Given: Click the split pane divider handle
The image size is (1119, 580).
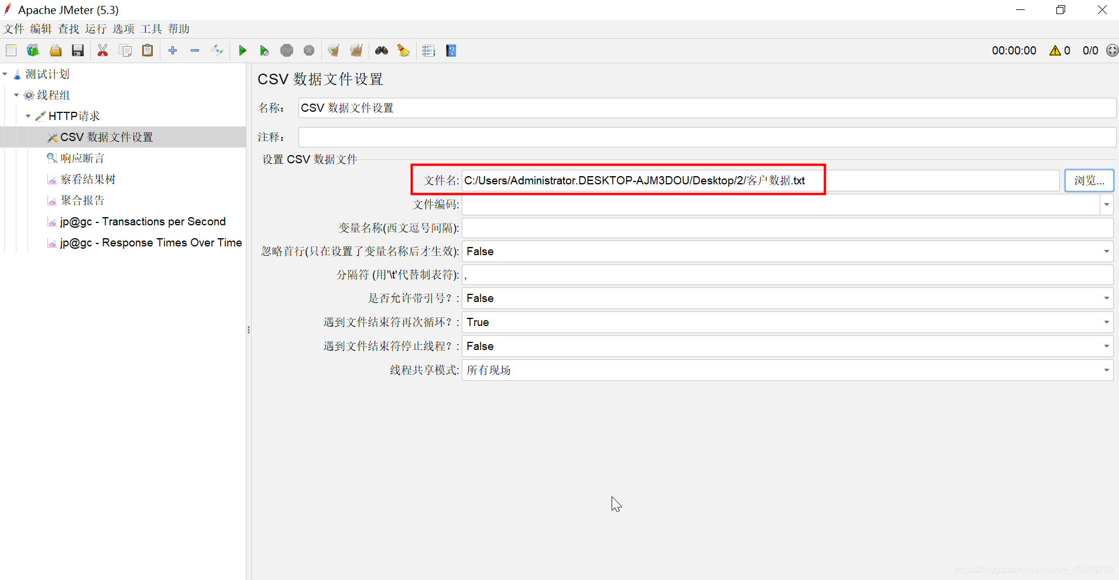Looking at the screenshot, I should click(x=249, y=330).
